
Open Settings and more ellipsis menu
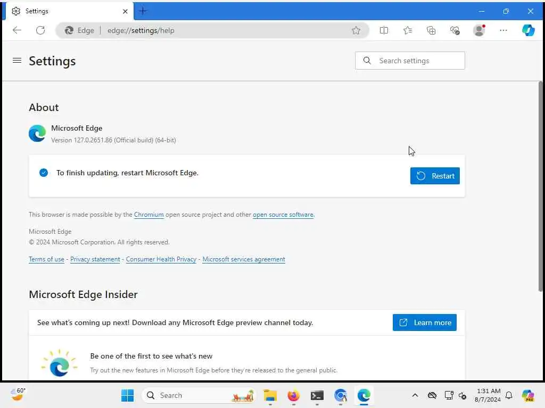[x=503, y=30]
